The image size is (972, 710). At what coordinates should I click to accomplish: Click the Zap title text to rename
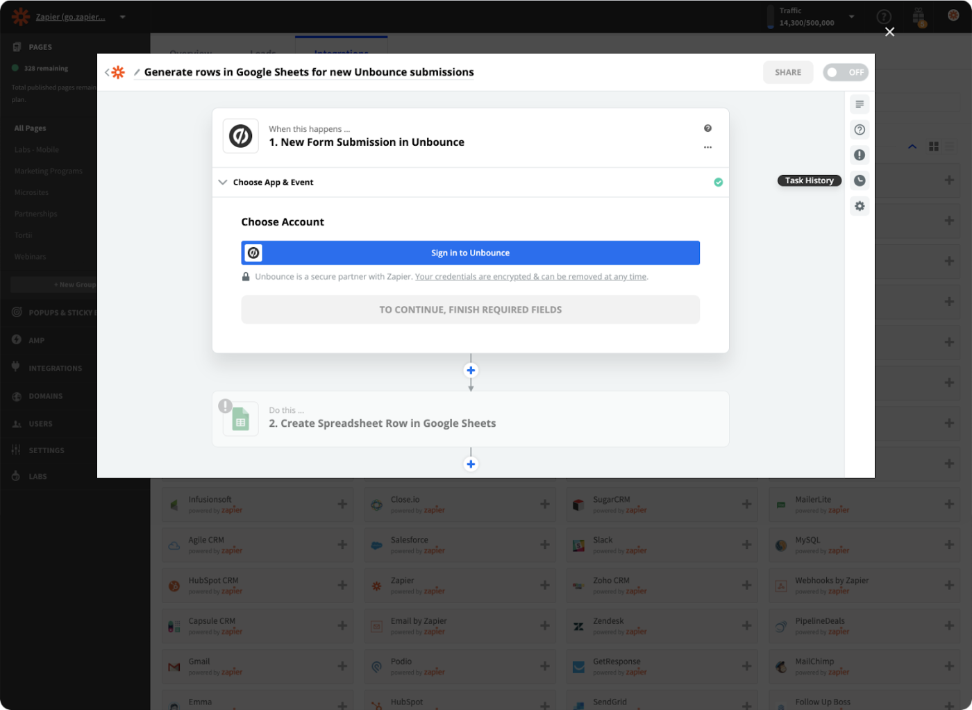click(x=309, y=72)
